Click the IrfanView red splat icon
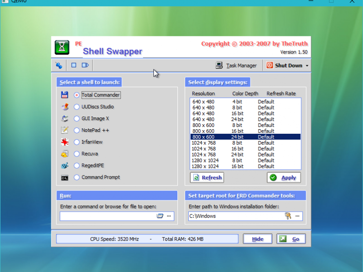 (64, 142)
